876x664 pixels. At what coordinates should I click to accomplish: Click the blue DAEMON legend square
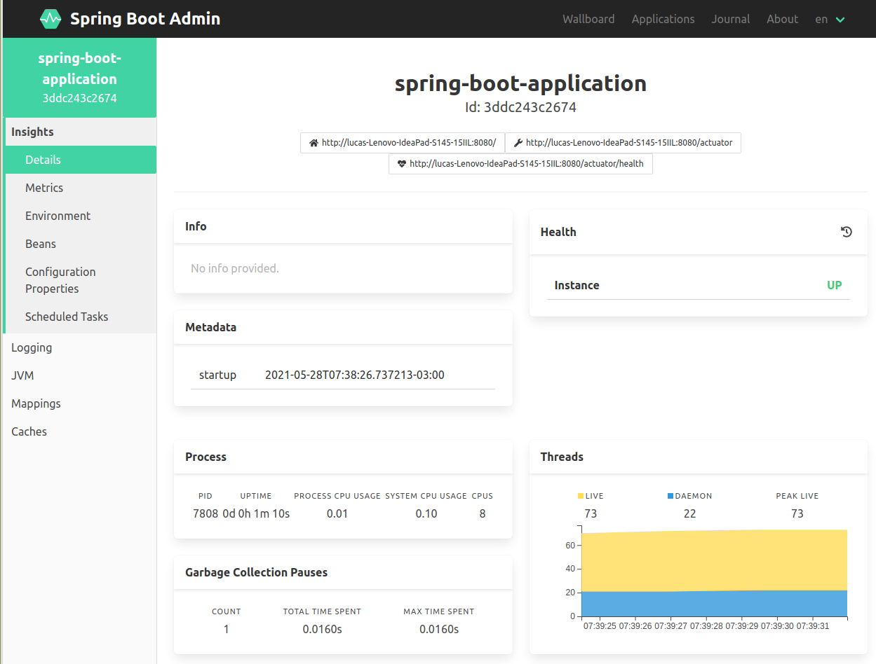pyautogui.click(x=671, y=496)
